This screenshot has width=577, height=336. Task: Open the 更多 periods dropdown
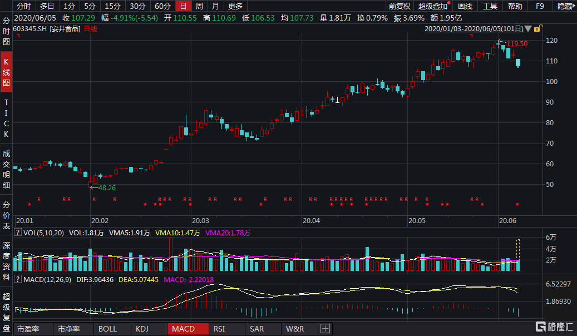[235, 6]
